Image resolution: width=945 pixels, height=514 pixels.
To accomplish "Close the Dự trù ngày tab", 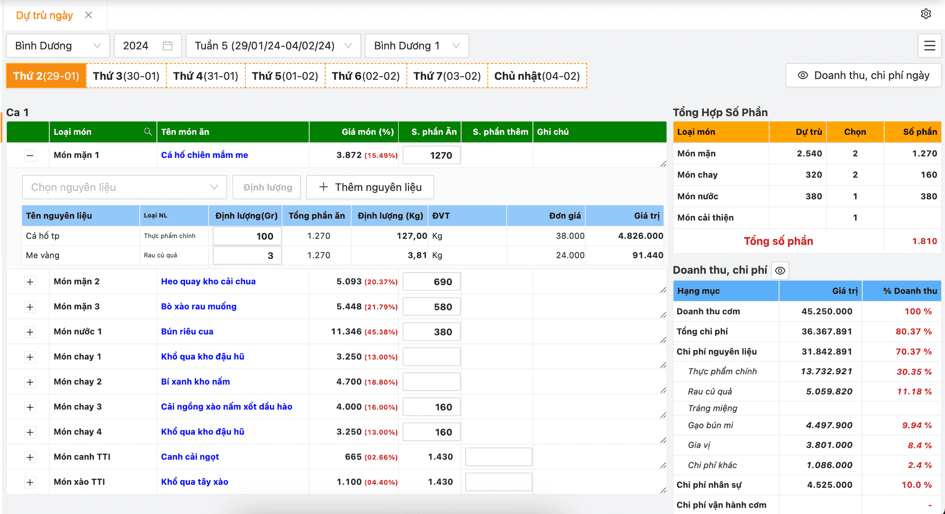I will click(89, 15).
